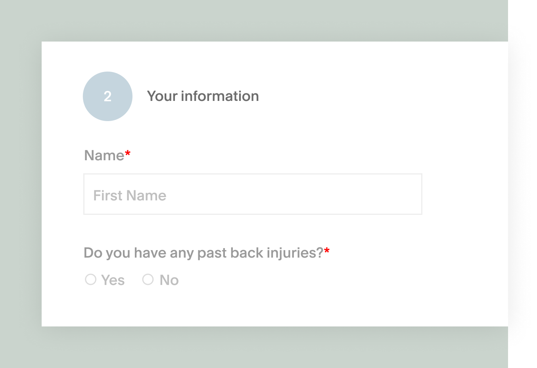Click the Name field label
Image resolution: width=537 pixels, height=368 pixels.
point(104,156)
